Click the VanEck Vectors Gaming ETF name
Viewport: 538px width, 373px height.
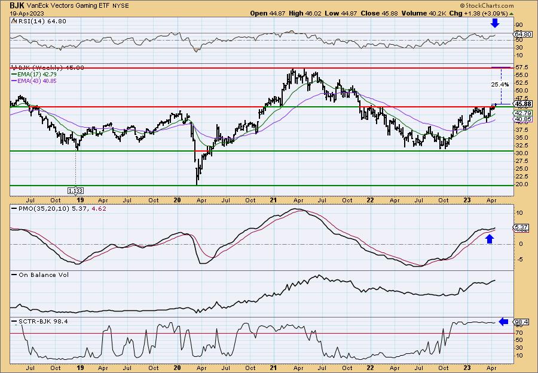67,6
